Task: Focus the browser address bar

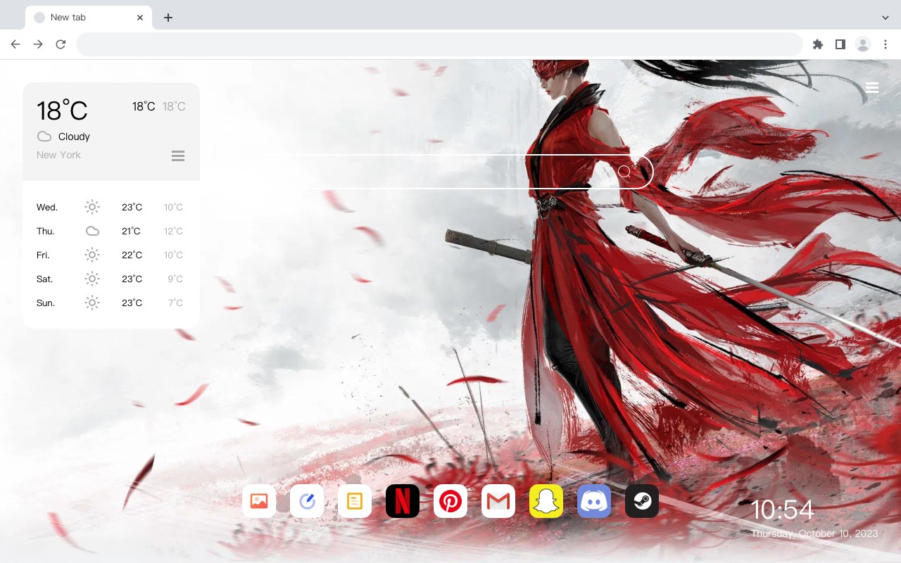Action: click(x=439, y=44)
